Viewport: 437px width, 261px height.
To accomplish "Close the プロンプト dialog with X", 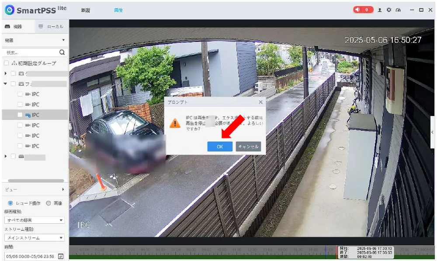I will click(260, 102).
